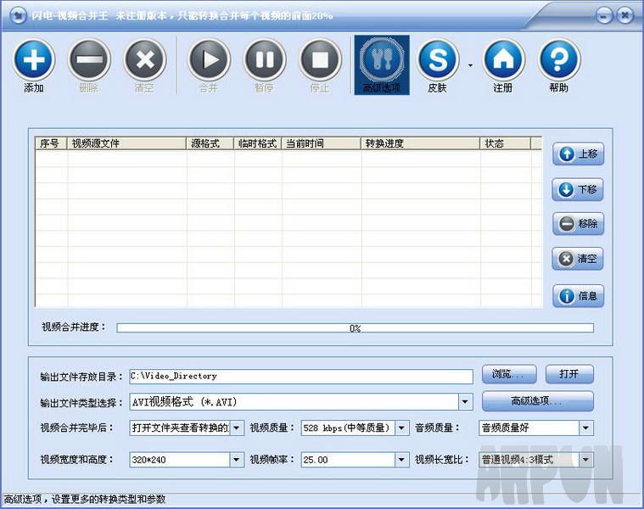
Task: Click the 添加 (Add) plus icon
Action: [x=34, y=59]
